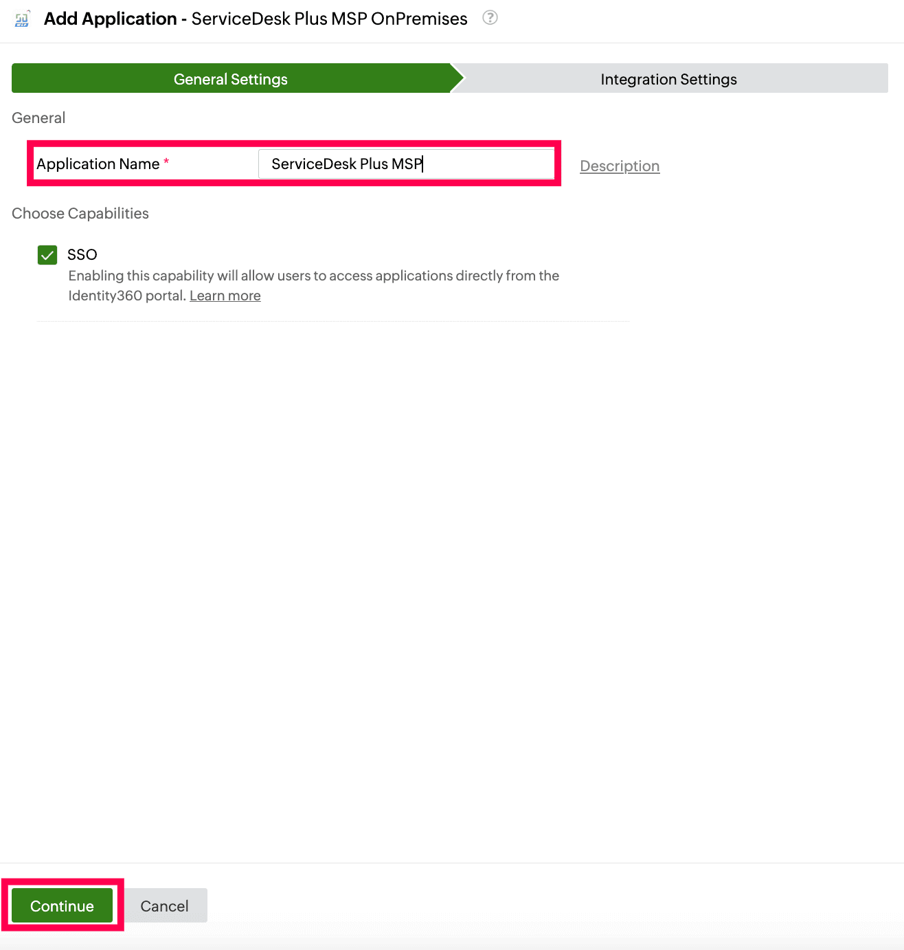Switch to the General Settings step

[x=231, y=79]
